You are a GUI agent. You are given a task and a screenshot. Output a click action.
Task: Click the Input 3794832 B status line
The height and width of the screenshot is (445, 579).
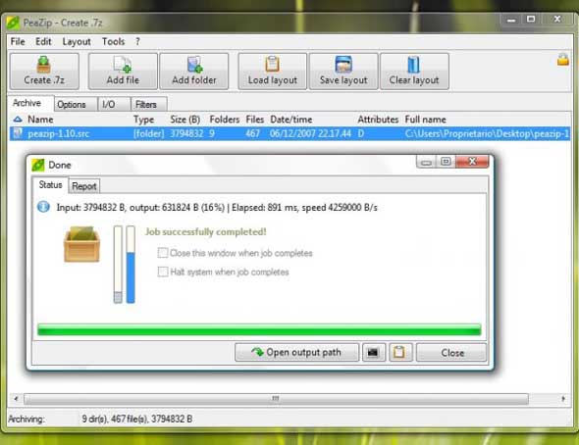pyautogui.click(x=217, y=207)
